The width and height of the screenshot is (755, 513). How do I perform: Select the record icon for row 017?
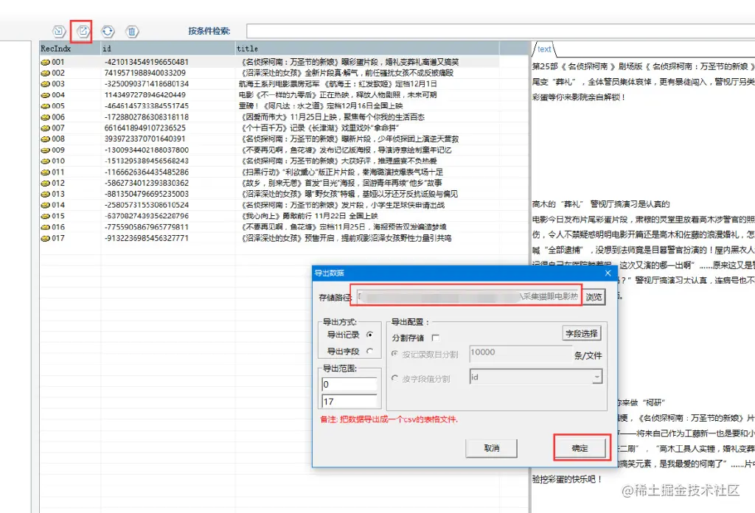[45, 238]
